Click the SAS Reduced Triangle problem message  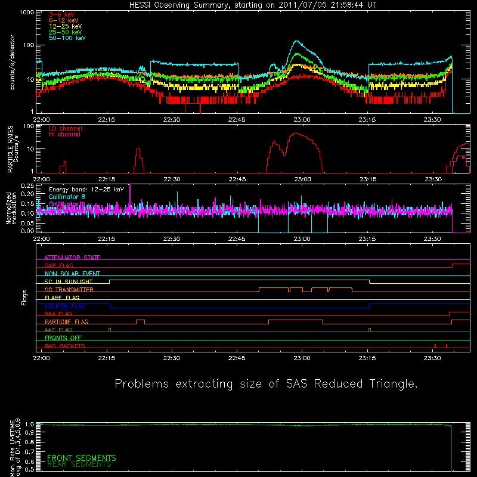pyautogui.click(x=266, y=383)
